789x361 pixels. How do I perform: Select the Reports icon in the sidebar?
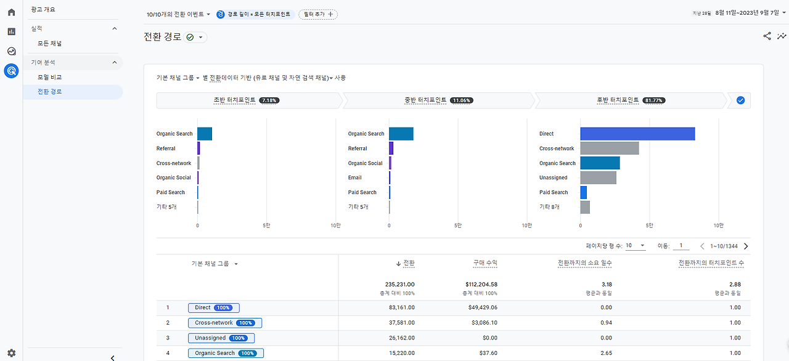(10, 31)
